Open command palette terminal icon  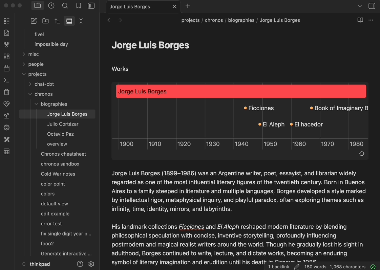[x=6, y=80]
